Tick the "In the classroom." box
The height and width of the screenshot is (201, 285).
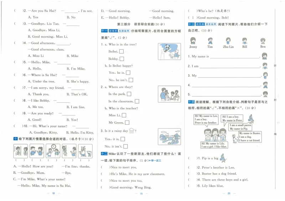[137, 101]
